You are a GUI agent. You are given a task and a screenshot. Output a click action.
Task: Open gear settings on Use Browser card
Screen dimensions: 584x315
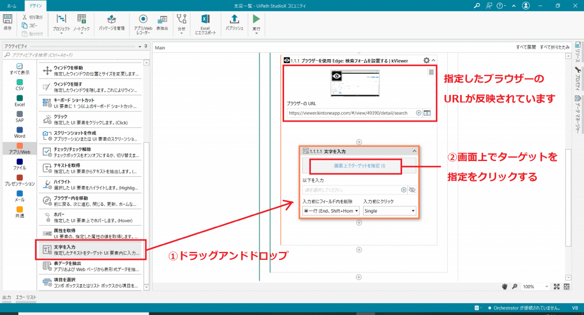click(426, 60)
